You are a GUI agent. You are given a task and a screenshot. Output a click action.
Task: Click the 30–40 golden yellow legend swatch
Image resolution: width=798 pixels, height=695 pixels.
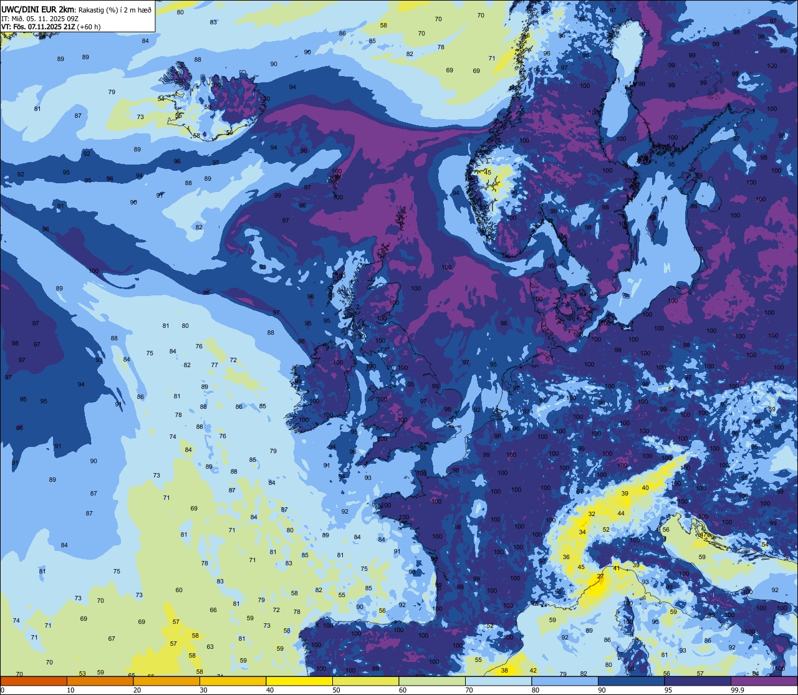click(233, 681)
